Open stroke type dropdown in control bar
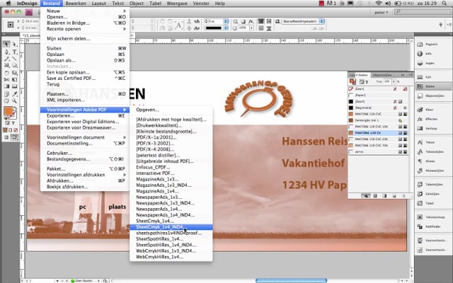Screen dimensions: 453x283 [226, 28]
